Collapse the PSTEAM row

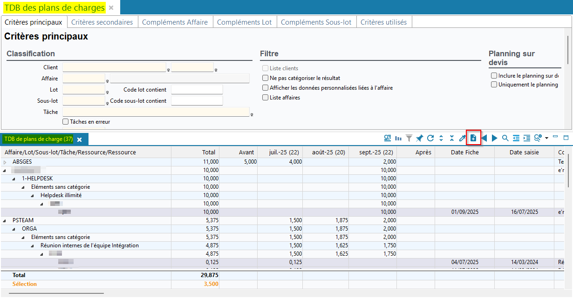pos(5,220)
